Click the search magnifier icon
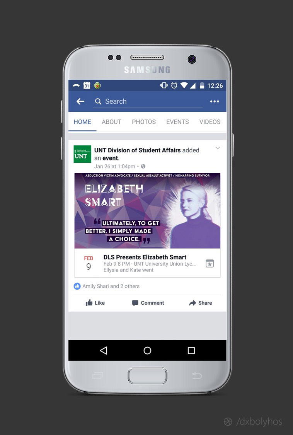Viewport: 293px width, 435px height. coord(98,102)
